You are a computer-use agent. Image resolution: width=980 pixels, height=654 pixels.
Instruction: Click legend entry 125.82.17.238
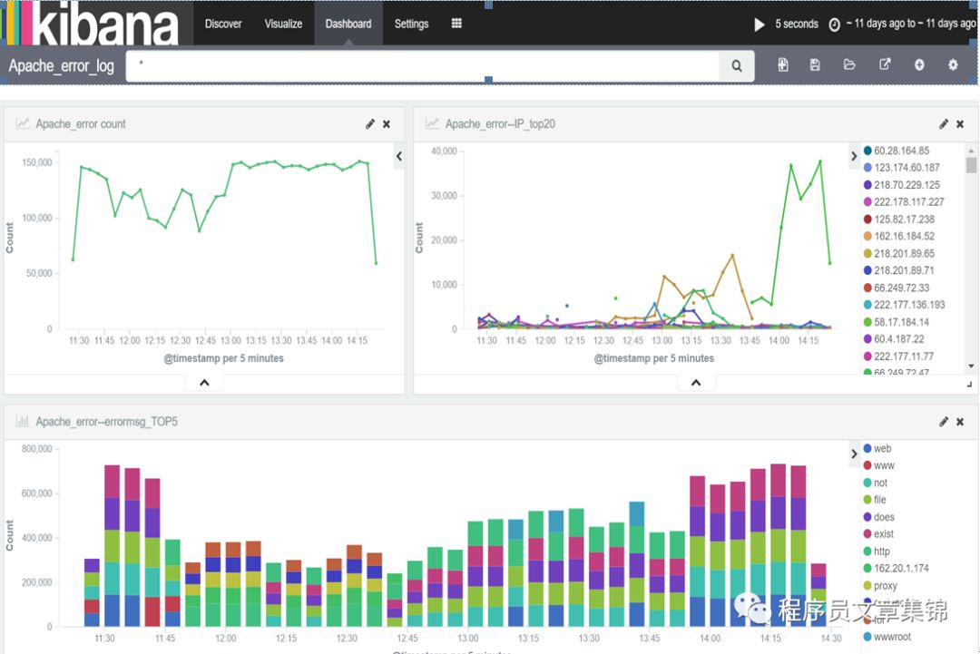click(x=904, y=220)
